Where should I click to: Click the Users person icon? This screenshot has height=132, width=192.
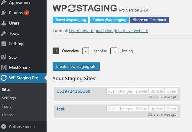tap(4, 23)
